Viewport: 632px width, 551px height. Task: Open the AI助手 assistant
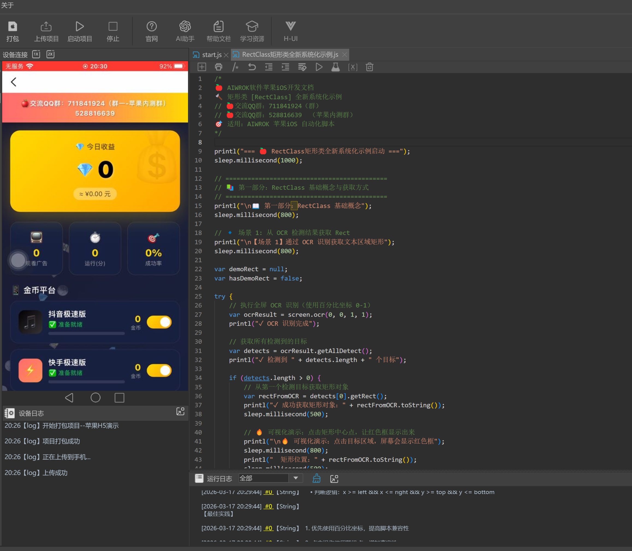click(x=185, y=27)
